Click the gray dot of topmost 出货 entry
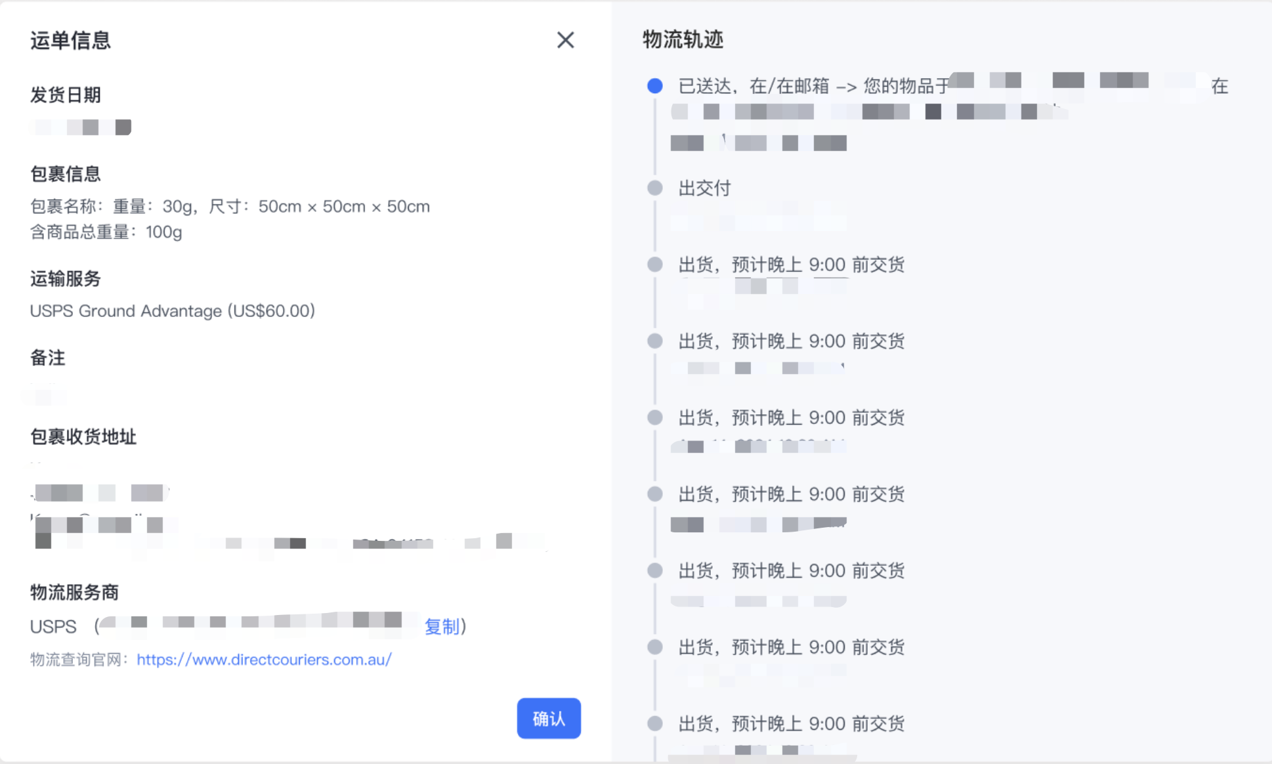 (654, 265)
